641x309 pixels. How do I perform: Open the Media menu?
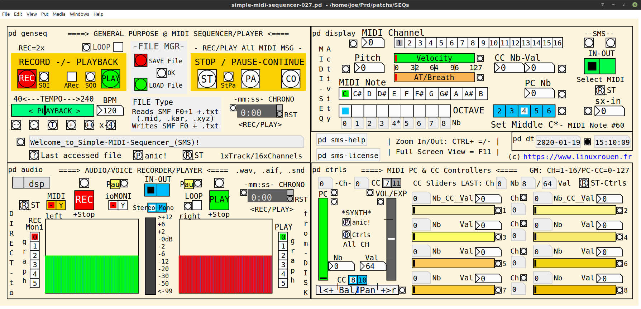click(59, 14)
